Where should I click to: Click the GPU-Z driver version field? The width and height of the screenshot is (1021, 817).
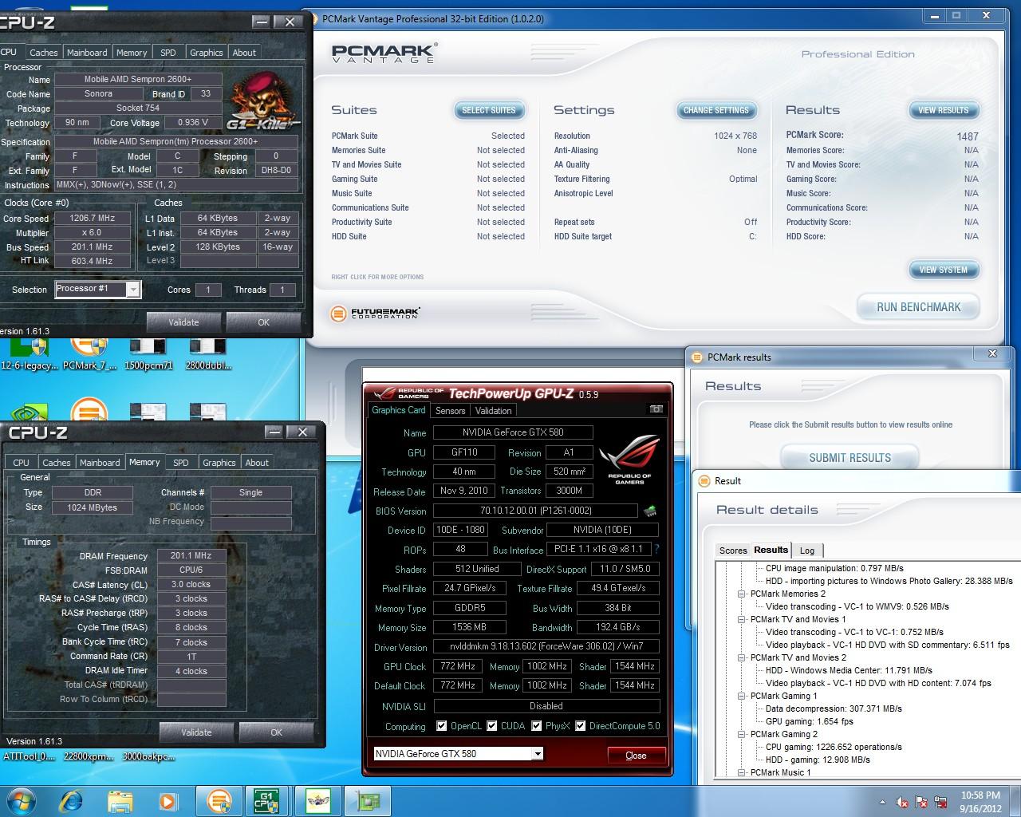click(546, 647)
